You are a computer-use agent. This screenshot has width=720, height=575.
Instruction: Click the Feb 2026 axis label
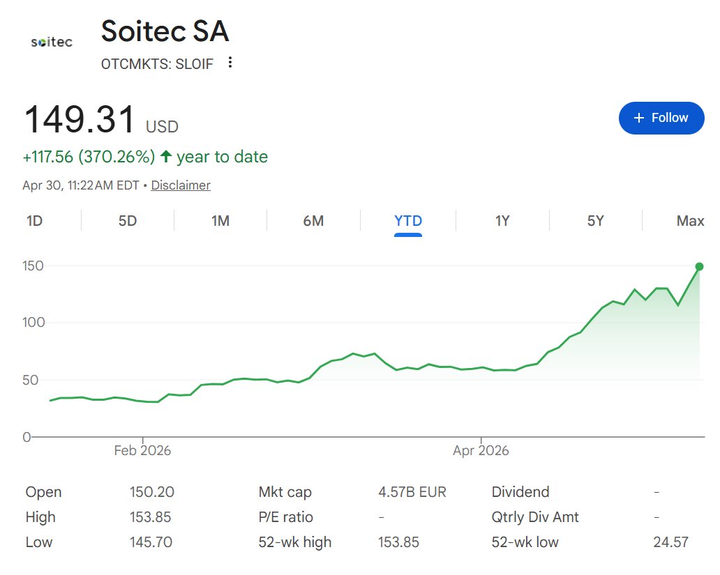pyautogui.click(x=142, y=451)
